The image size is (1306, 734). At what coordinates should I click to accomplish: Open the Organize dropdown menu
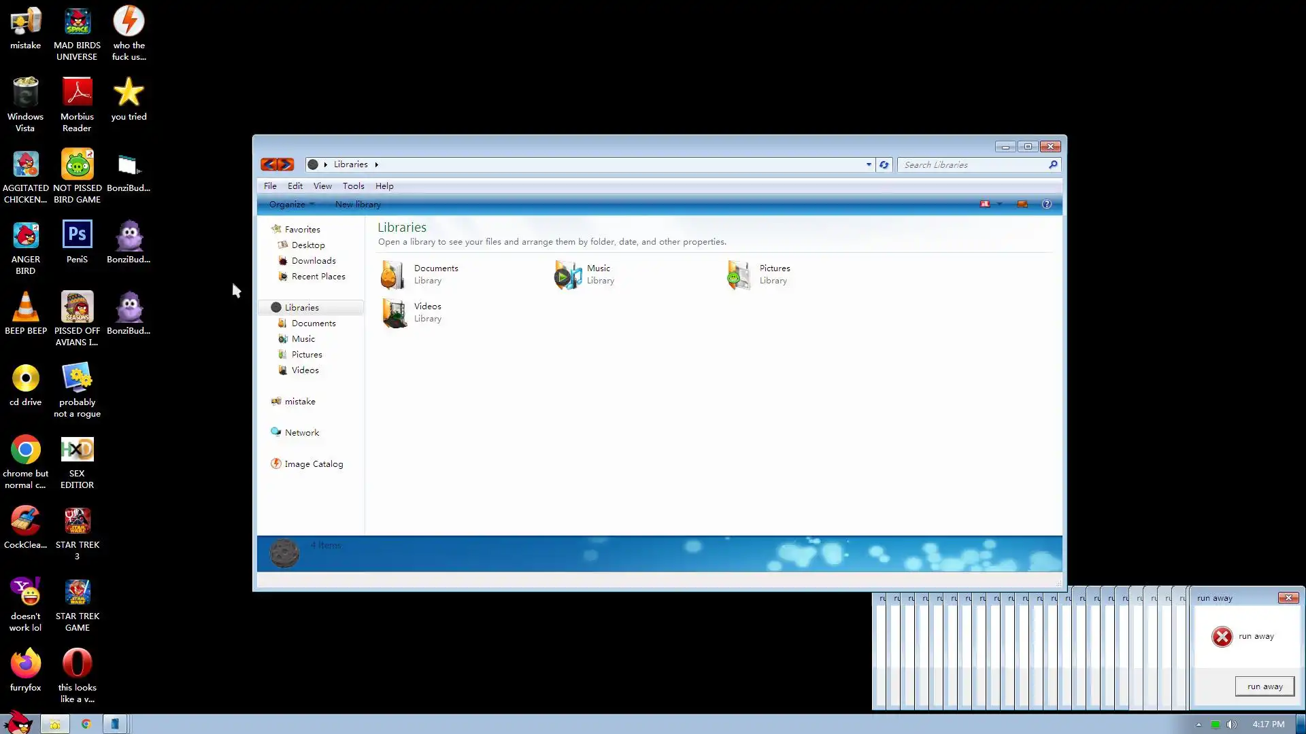[x=291, y=205]
